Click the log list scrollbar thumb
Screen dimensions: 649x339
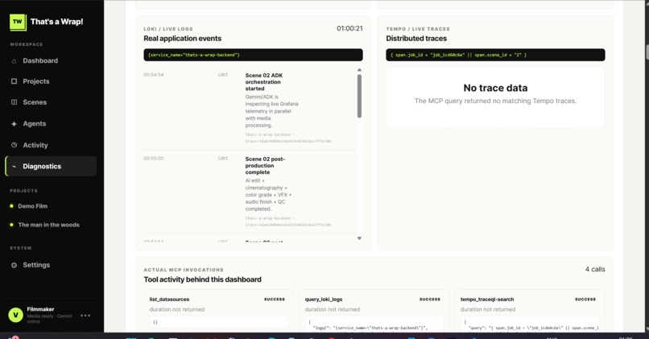(359, 96)
